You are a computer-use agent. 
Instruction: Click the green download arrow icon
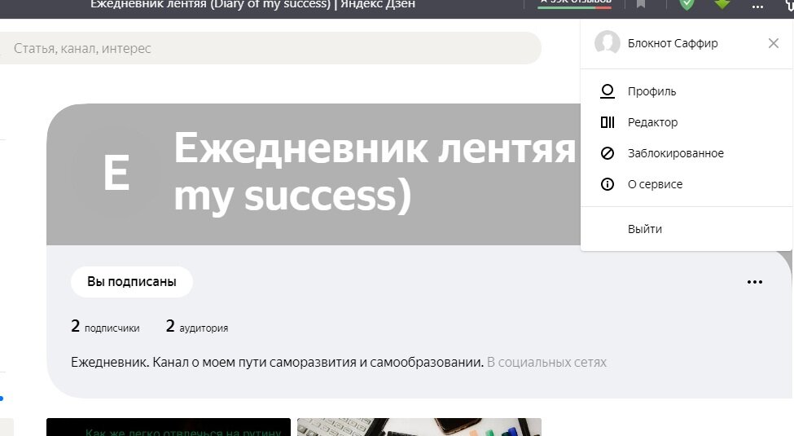(722, 4)
